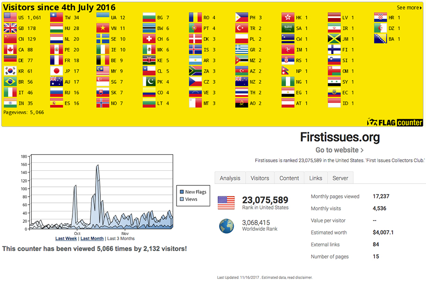Open the Germany flag next to DE 77
The height and width of the screenshot is (288, 426).
coord(10,60)
